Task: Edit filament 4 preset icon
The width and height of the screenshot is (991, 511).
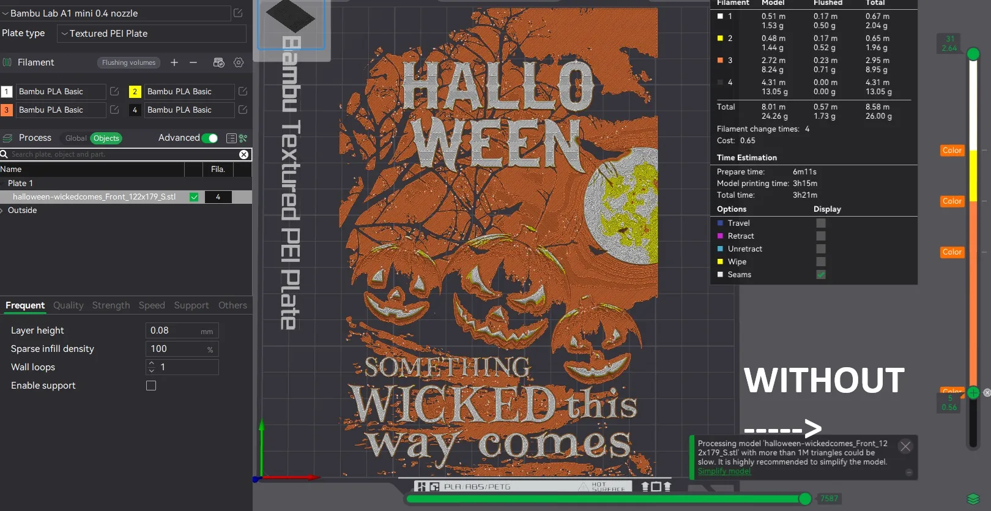Action: point(243,110)
